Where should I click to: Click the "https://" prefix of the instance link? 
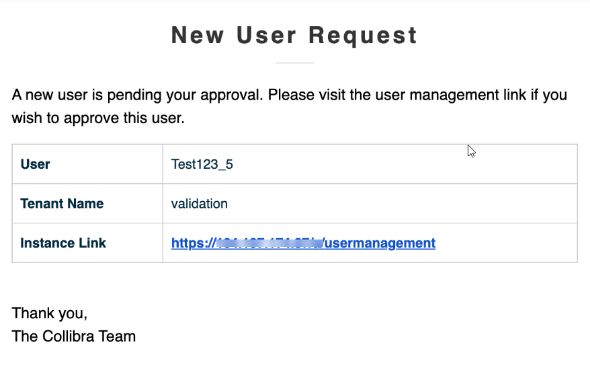(x=192, y=244)
